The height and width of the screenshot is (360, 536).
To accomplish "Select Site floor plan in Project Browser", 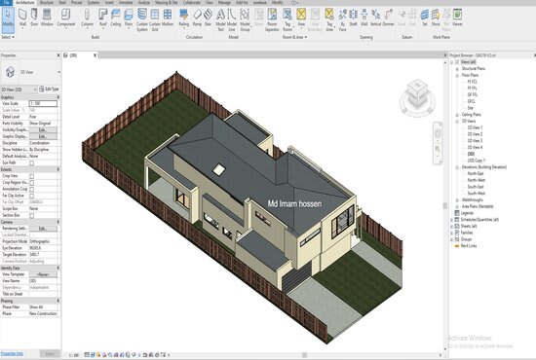I will (x=471, y=108).
